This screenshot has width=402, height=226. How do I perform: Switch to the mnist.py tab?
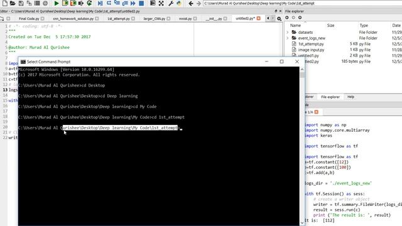(185, 19)
